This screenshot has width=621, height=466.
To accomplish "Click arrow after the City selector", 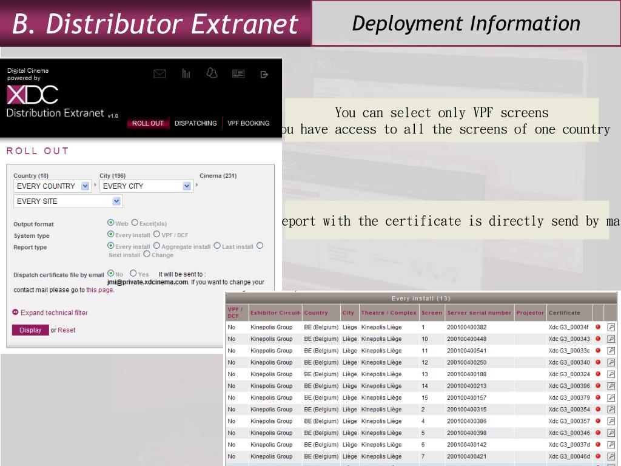I will click(197, 185).
